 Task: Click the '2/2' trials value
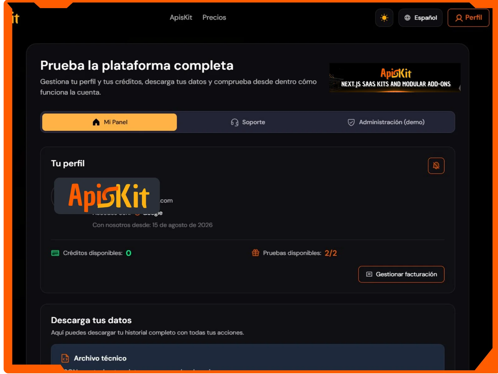coord(331,253)
